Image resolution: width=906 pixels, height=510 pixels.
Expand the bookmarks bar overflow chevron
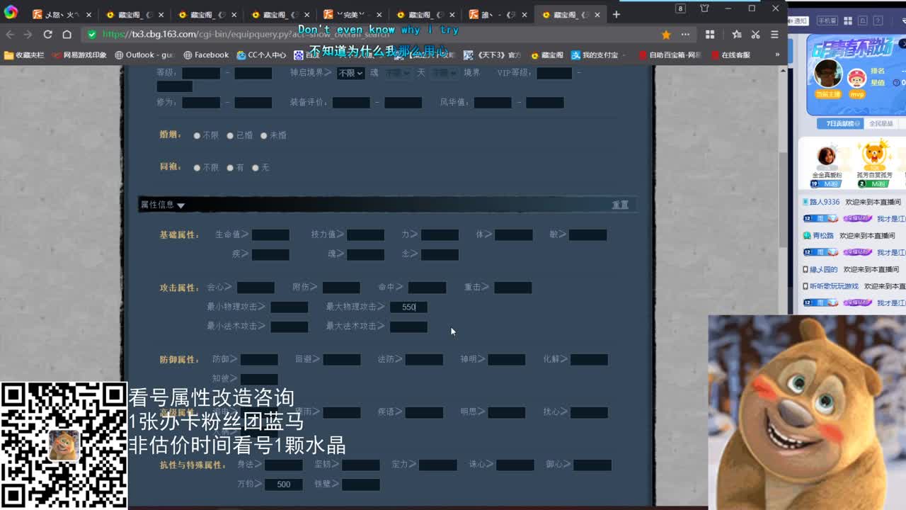click(x=777, y=55)
